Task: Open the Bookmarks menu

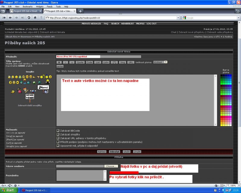Action: coord(27,6)
